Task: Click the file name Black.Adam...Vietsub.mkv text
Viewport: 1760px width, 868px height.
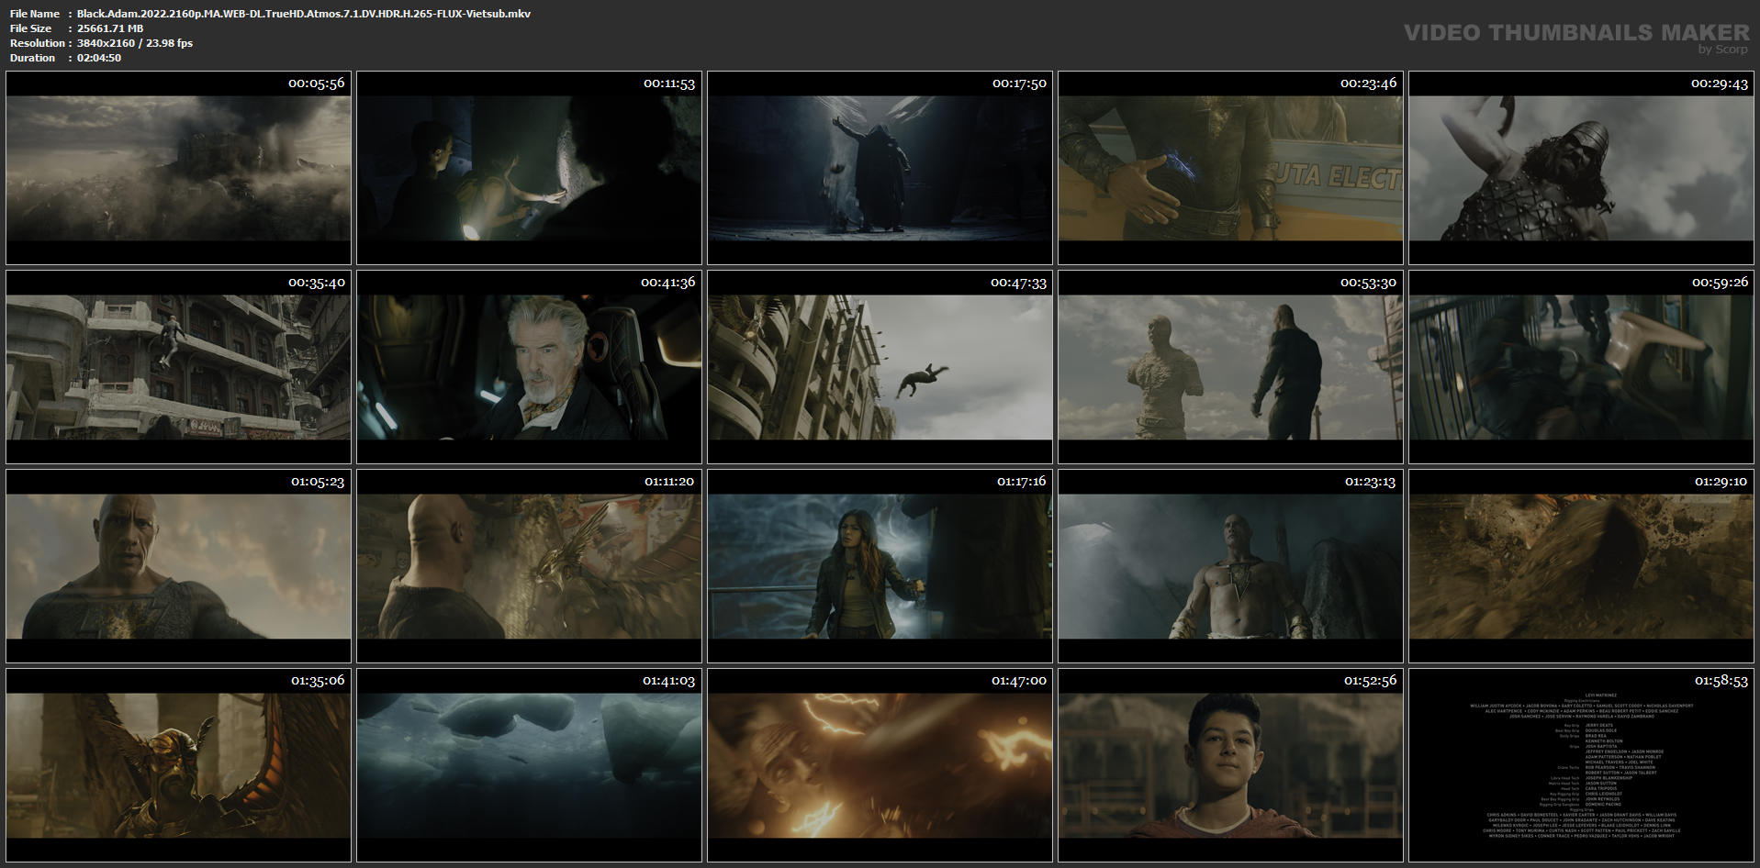Action: [304, 14]
